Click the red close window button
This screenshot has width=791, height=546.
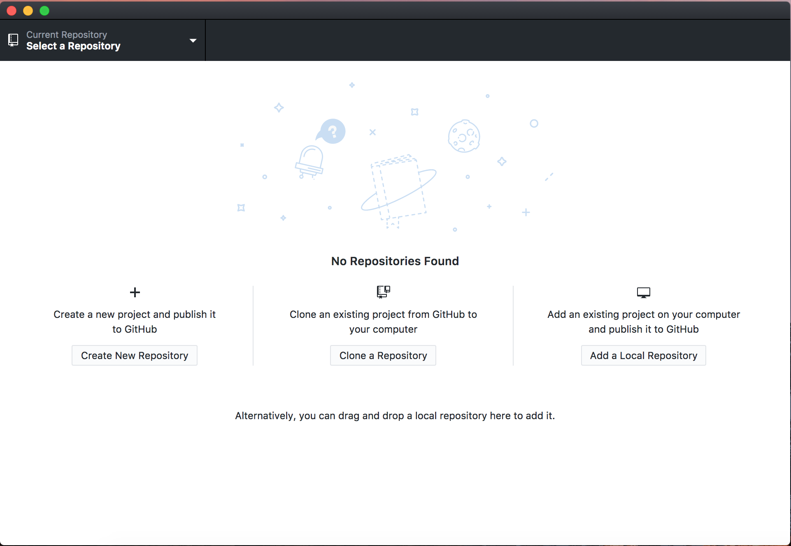click(x=12, y=11)
